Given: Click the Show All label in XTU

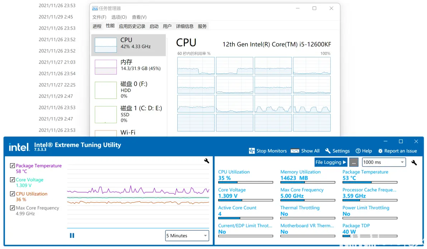Looking at the screenshot, I should pos(310,151).
